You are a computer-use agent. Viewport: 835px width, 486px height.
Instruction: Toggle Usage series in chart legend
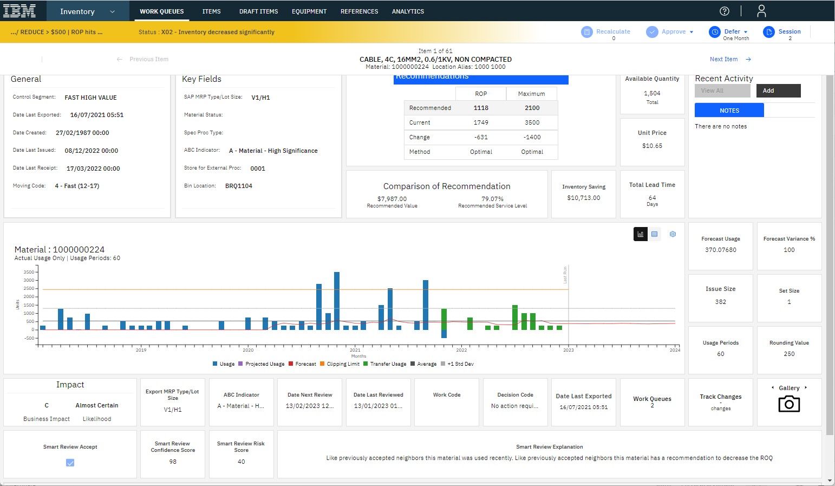[224, 364]
